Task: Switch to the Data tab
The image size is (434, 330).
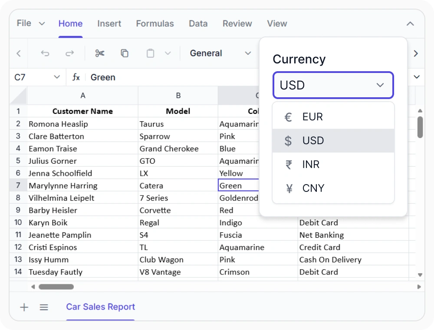Action: 198,23
